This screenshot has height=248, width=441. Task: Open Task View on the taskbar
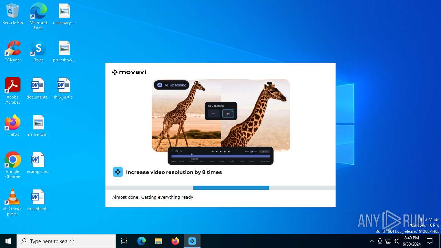point(124,241)
